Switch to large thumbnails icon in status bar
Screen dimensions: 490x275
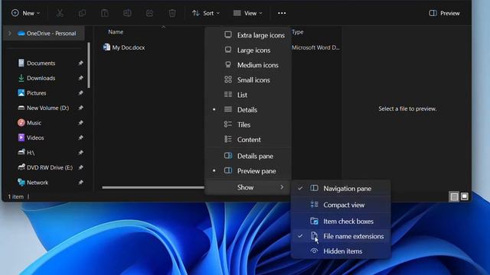[465, 196]
